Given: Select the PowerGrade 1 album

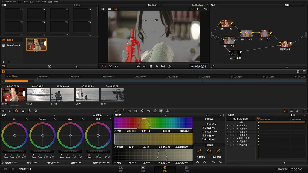Looking at the screenshot, I should (x=13, y=45).
